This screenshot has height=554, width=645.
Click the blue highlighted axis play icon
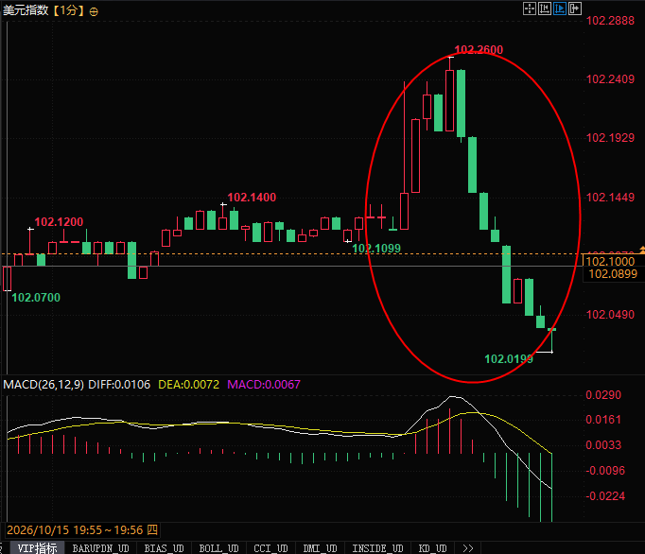pos(560,9)
